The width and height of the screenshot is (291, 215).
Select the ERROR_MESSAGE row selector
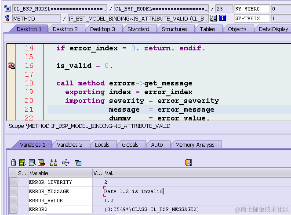[13, 191]
